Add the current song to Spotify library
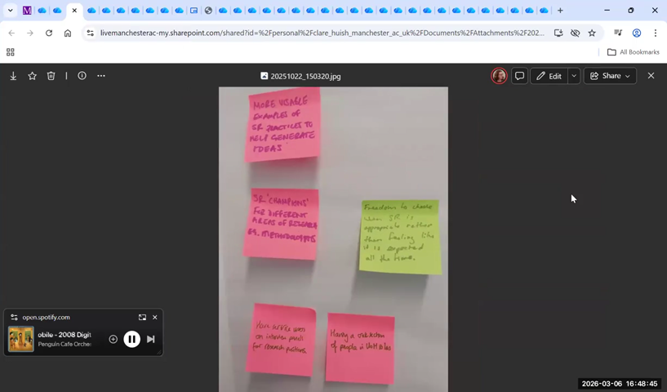The height and width of the screenshot is (392, 667). pyautogui.click(x=113, y=339)
